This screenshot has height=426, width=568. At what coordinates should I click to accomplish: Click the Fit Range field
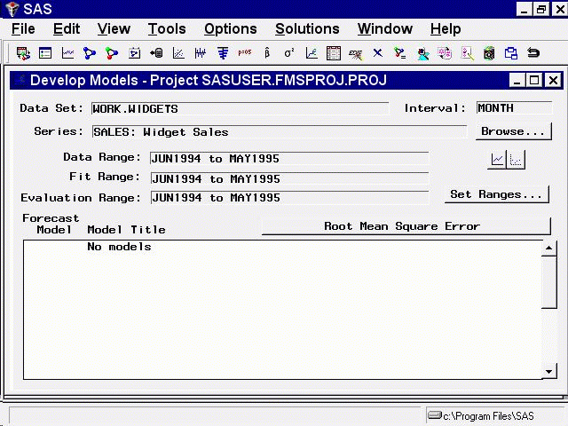coord(289,178)
